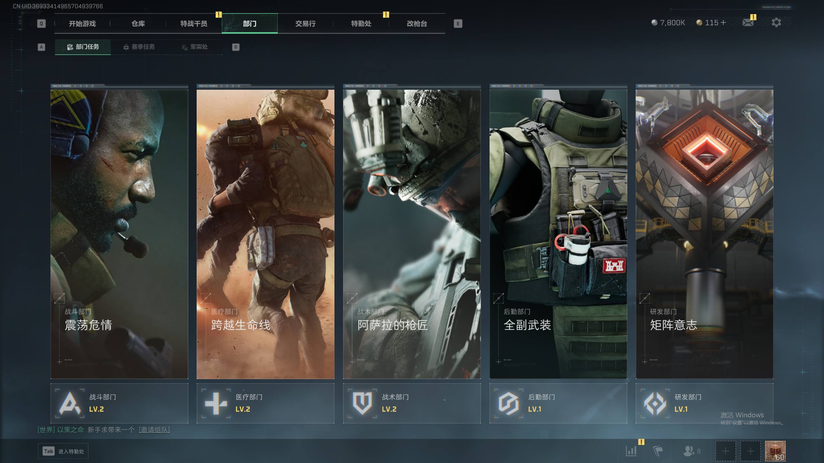Open the mail inbox envelope icon
Image resolution: width=824 pixels, height=463 pixels.
tap(747, 23)
